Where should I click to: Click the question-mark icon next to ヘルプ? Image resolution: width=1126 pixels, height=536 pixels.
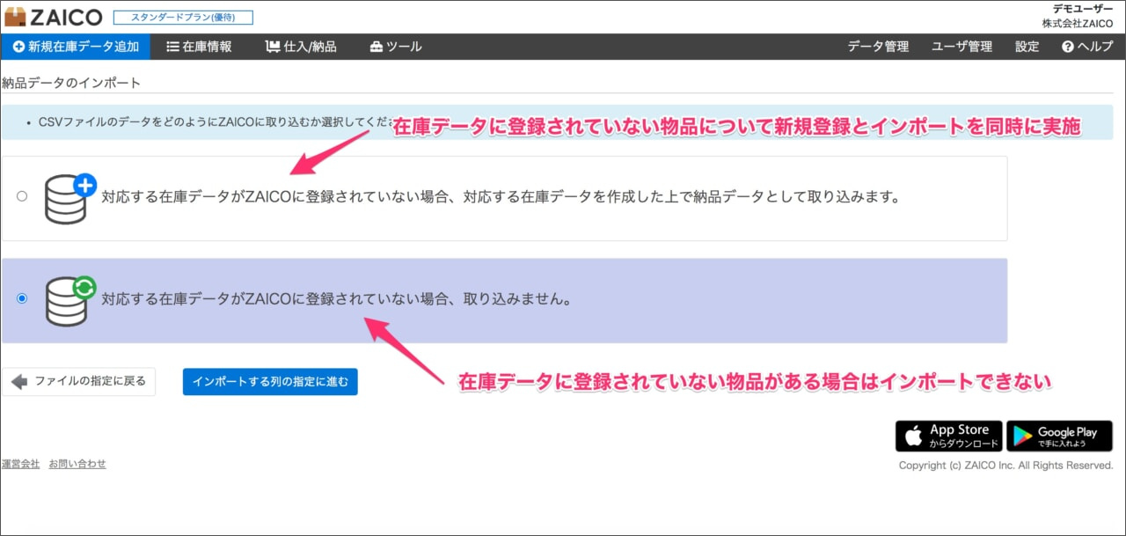coord(1066,46)
